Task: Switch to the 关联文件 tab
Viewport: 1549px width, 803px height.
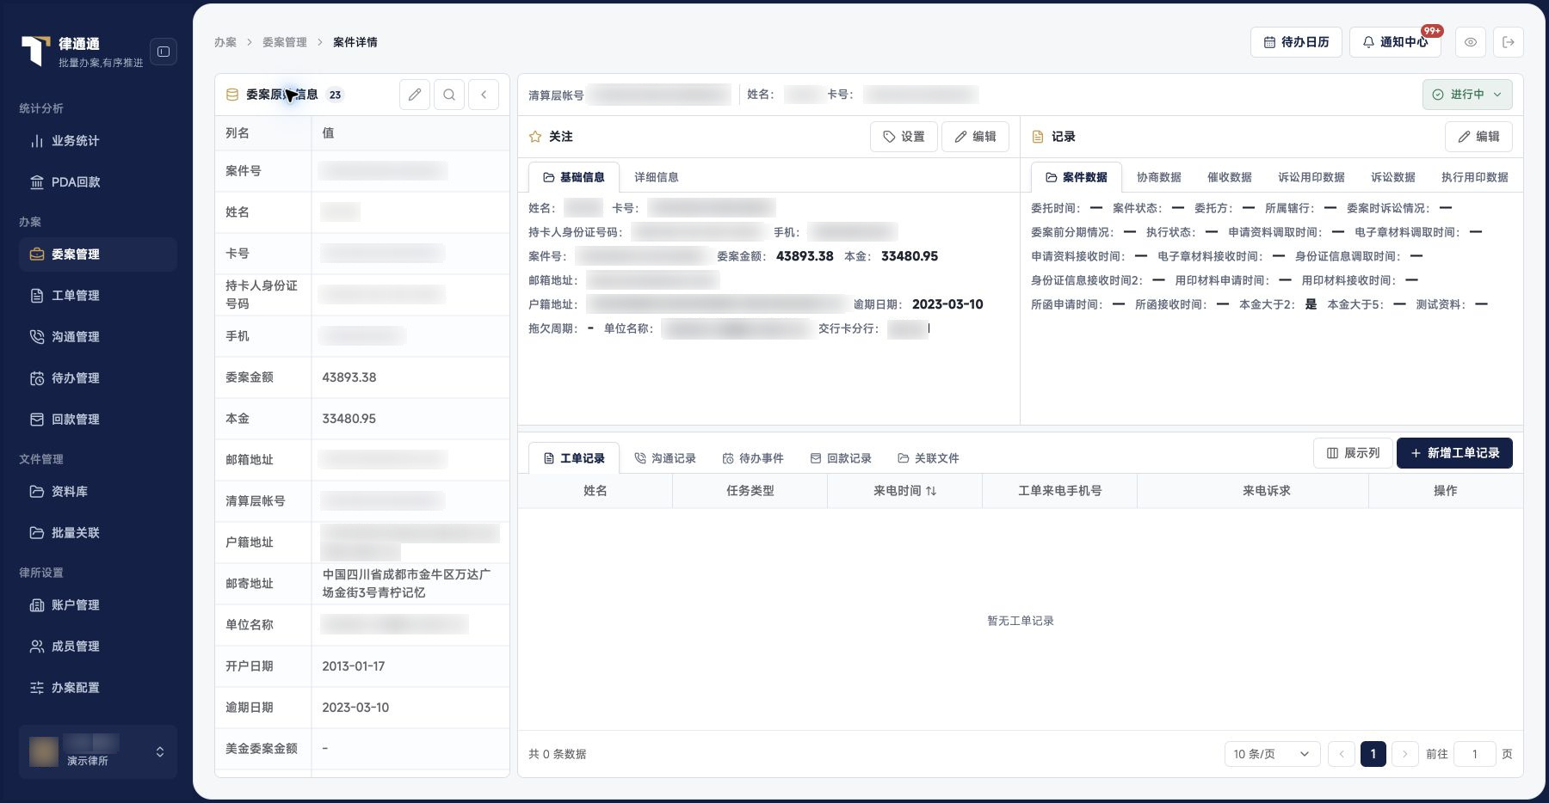Action: point(929,458)
